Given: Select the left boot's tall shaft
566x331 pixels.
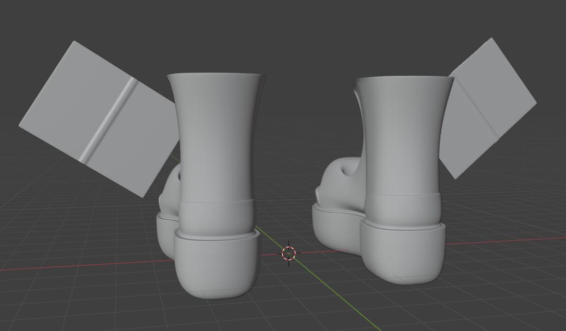Looking at the screenshot, I should click(216, 137).
